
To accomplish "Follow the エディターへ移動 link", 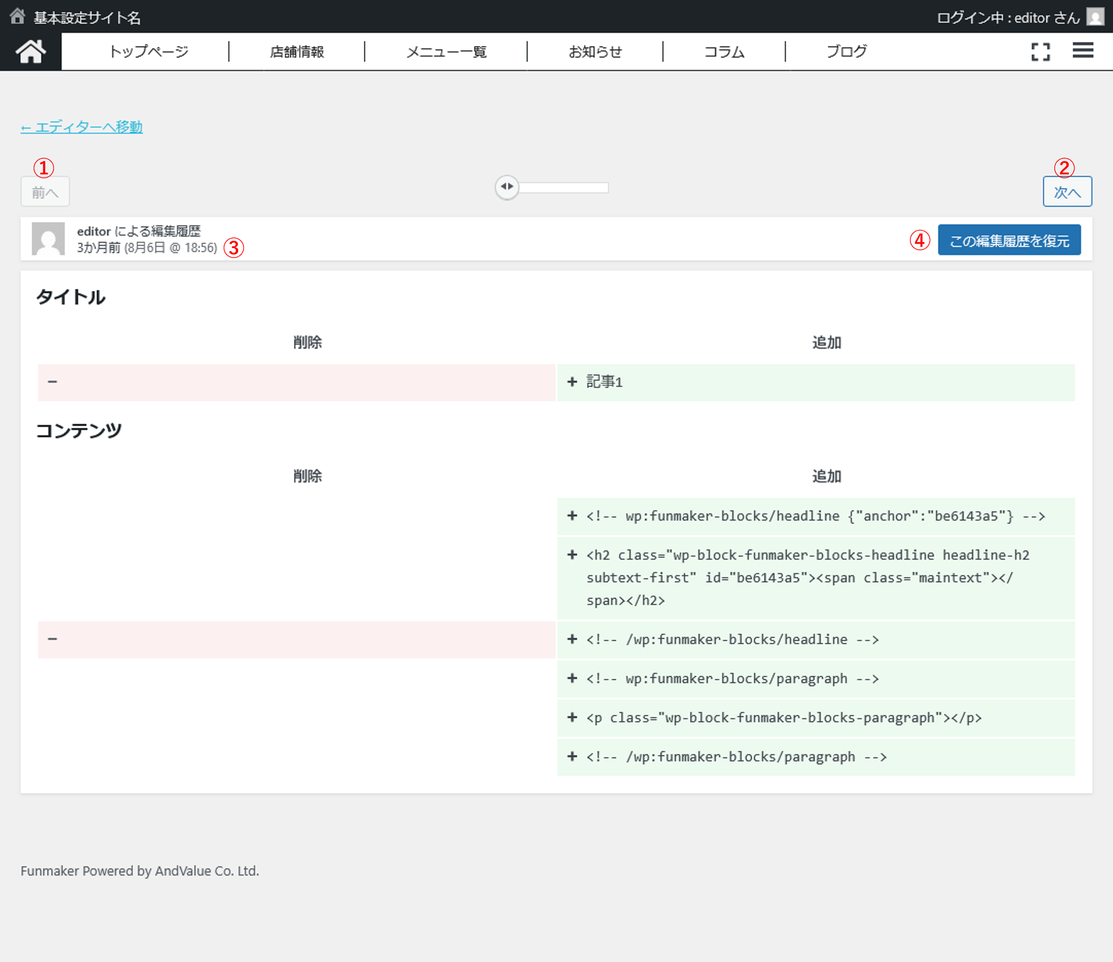I will coord(82,127).
